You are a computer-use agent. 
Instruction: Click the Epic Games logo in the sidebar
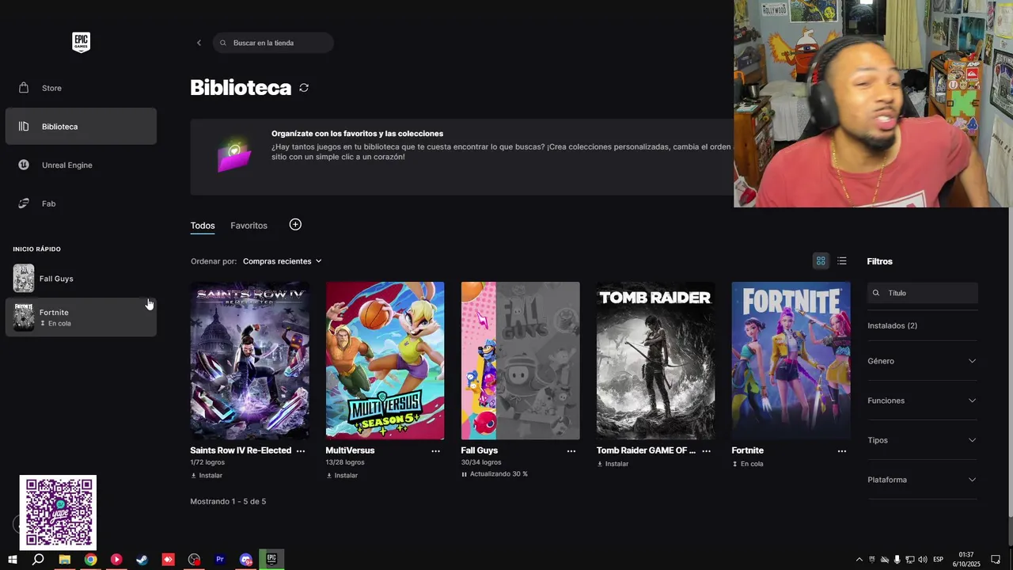(81, 42)
